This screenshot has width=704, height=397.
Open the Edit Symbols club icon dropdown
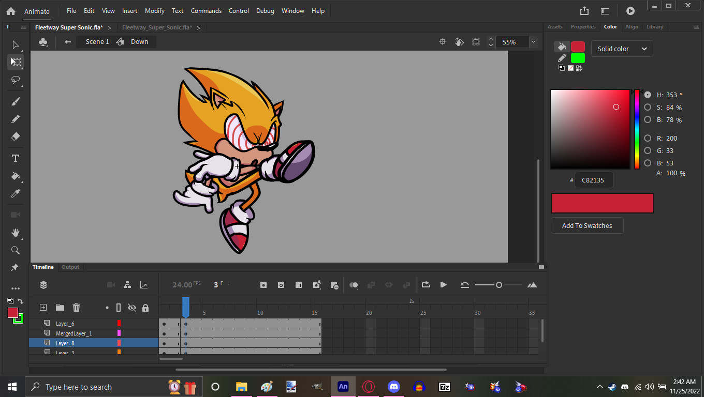(x=43, y=42)
